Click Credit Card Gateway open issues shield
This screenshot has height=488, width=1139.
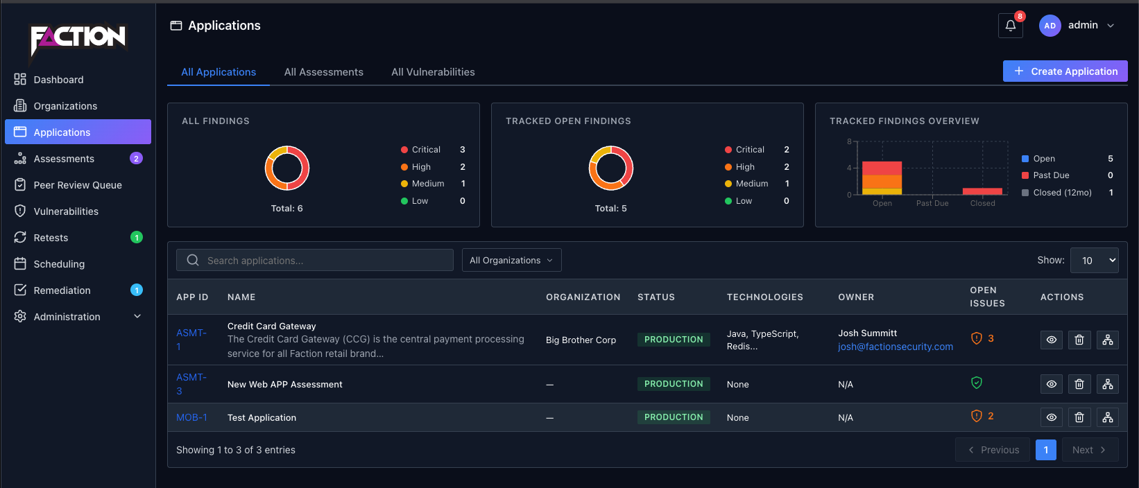click(977, 338)
